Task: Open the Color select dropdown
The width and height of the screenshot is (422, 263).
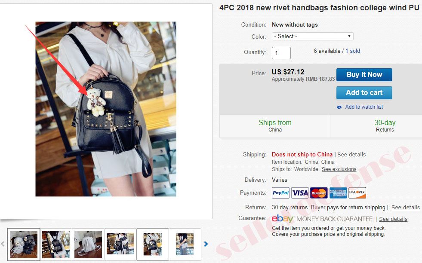Action: pyautogui.click(x=312, y=36)
